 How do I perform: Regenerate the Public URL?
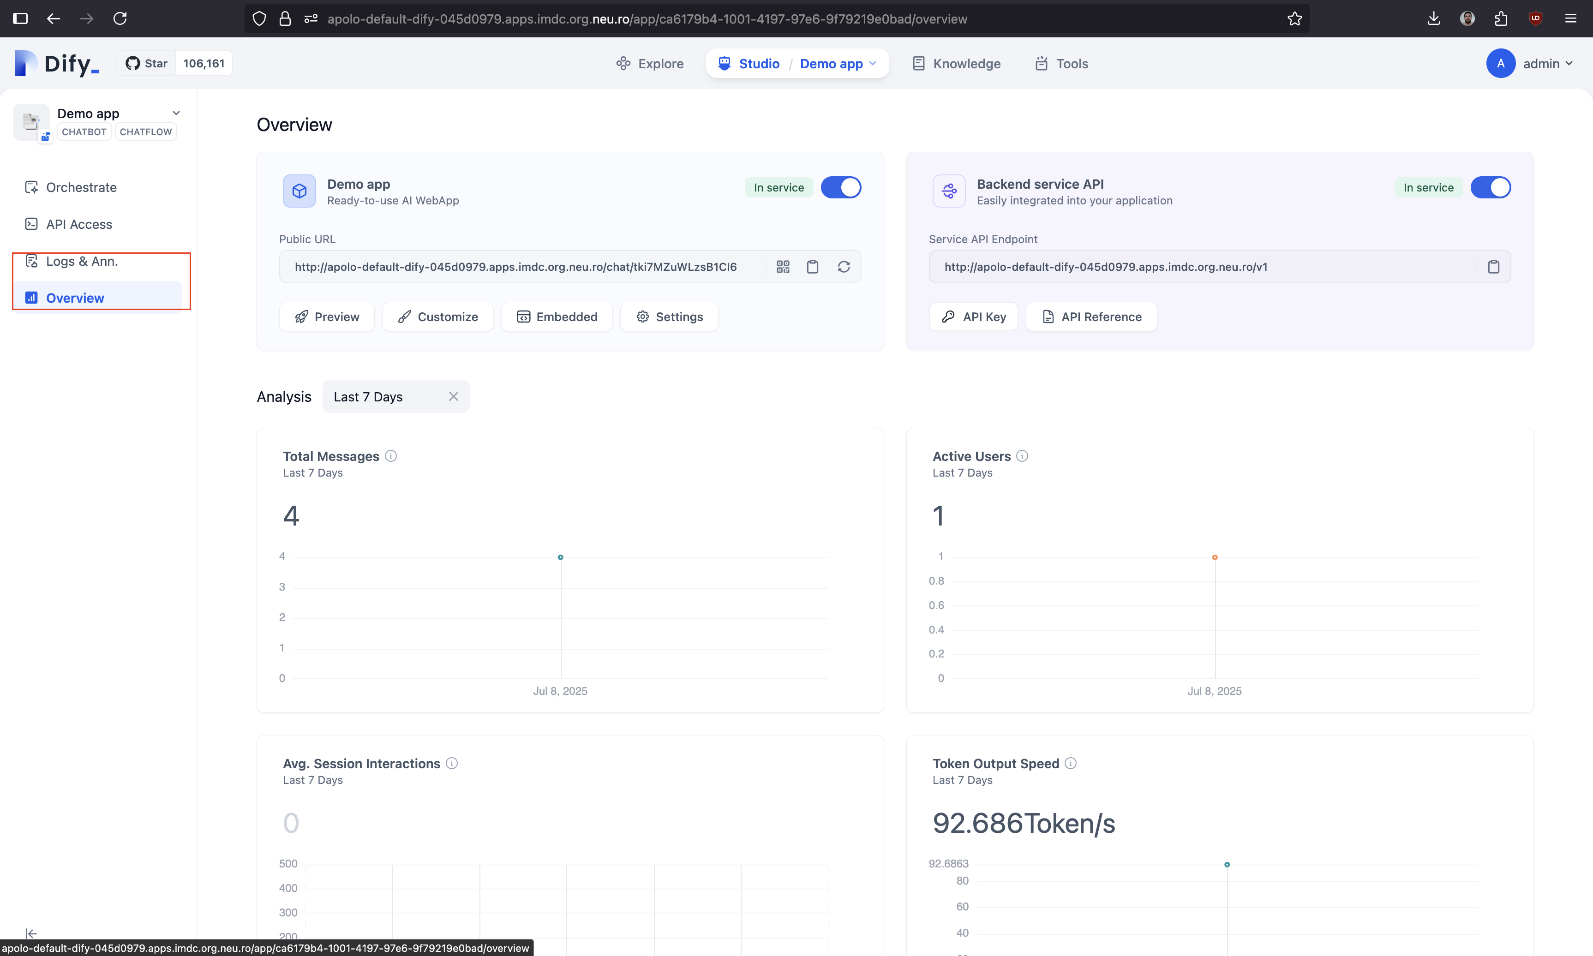[844, 267]
